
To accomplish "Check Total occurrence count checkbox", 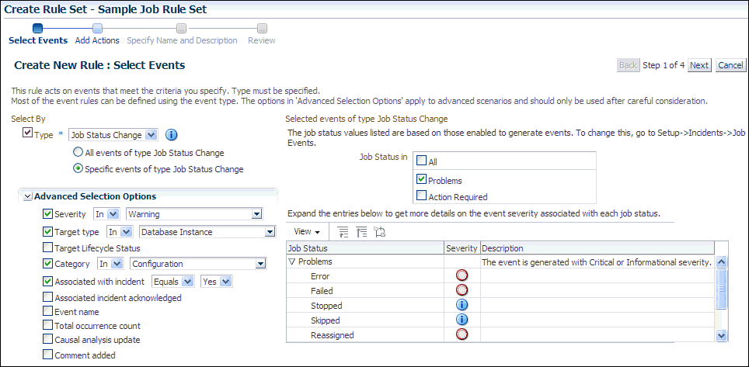I will tap(47, 325).
